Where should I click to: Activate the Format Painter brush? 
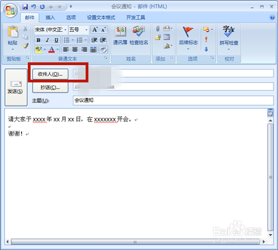(x=26, y=46)
